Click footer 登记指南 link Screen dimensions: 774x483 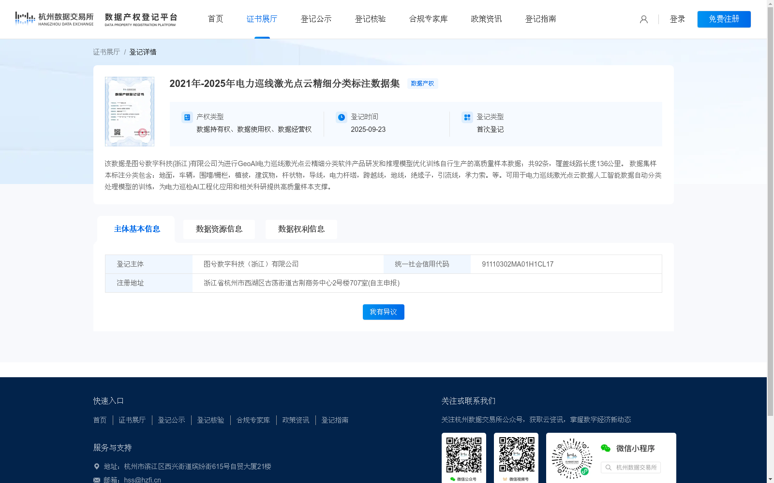point(335,420)
